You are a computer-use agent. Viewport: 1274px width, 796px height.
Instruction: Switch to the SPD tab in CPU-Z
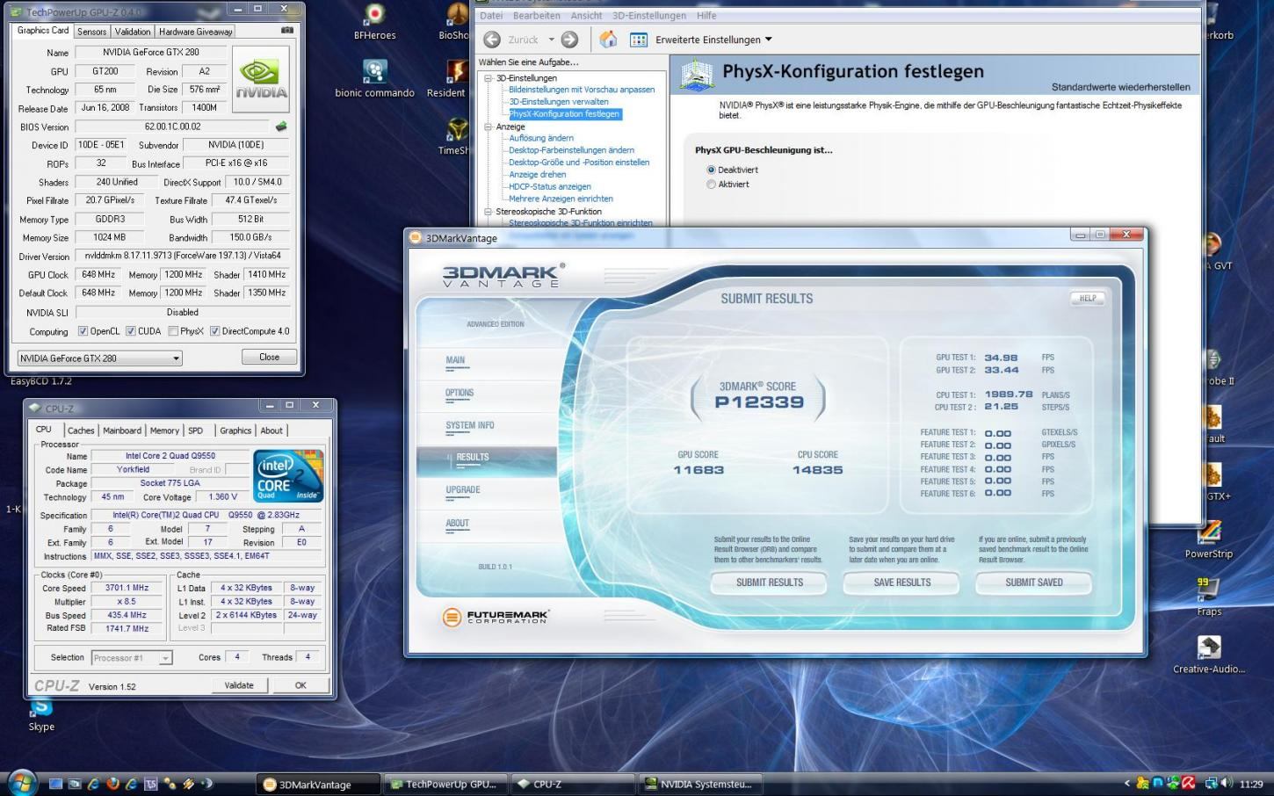pyautogui.click(x=195, y=431)
